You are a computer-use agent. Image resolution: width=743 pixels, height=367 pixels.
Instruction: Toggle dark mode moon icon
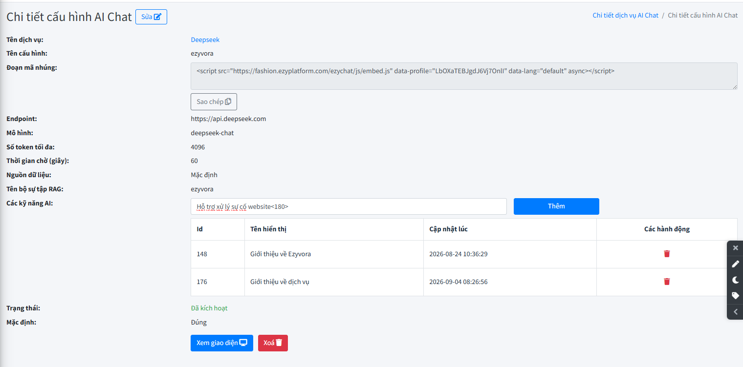tap(735, 280)
